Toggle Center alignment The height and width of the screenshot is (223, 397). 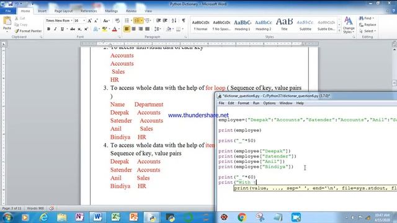point(134,29)
